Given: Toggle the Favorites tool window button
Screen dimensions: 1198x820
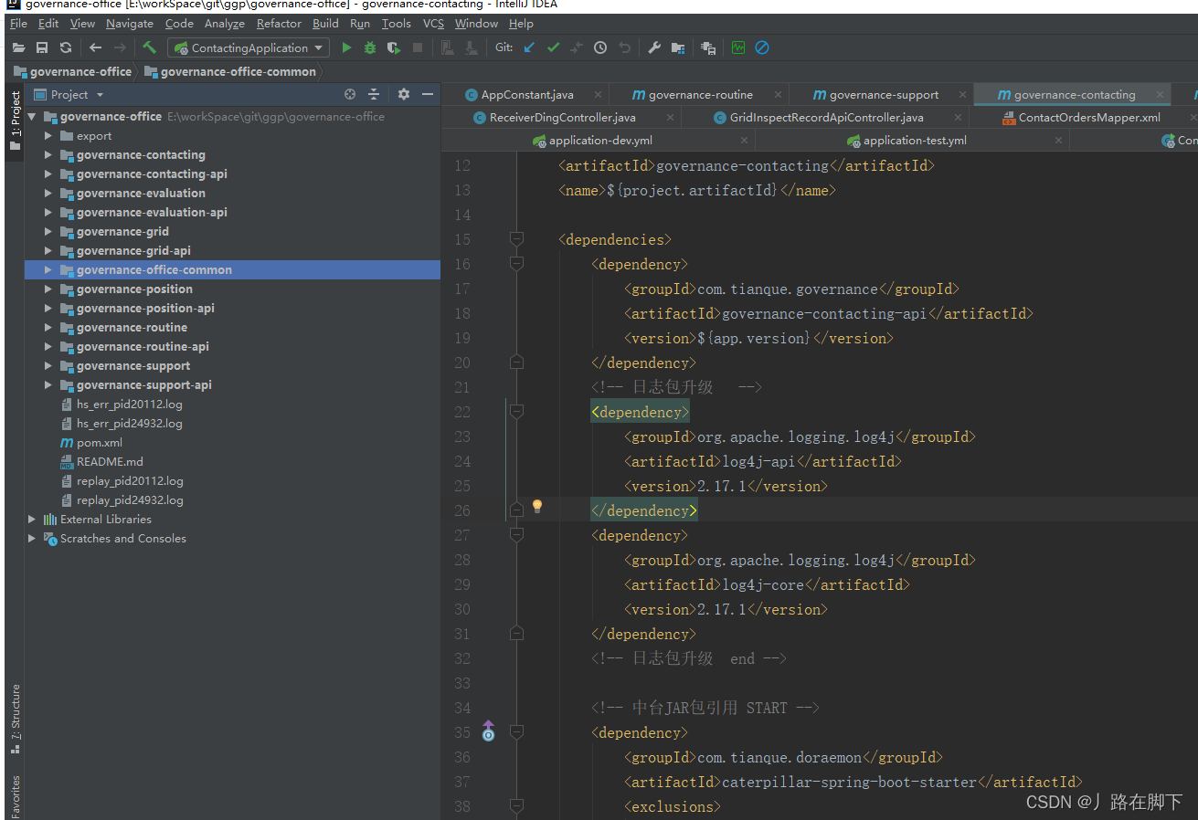Looking at the screenshot, I should coord(15,795).
